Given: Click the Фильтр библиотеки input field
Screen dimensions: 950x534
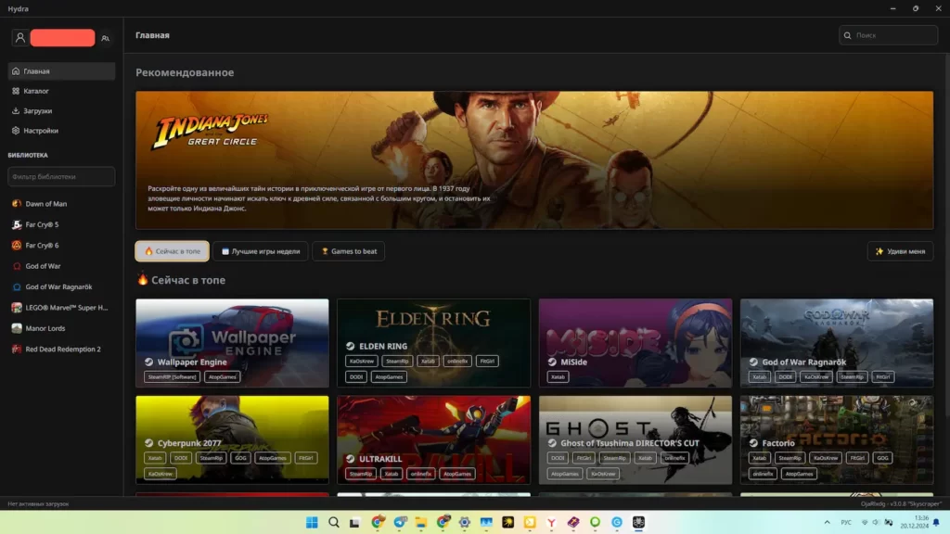Looking at the screenshot, I should coord(60,176).
